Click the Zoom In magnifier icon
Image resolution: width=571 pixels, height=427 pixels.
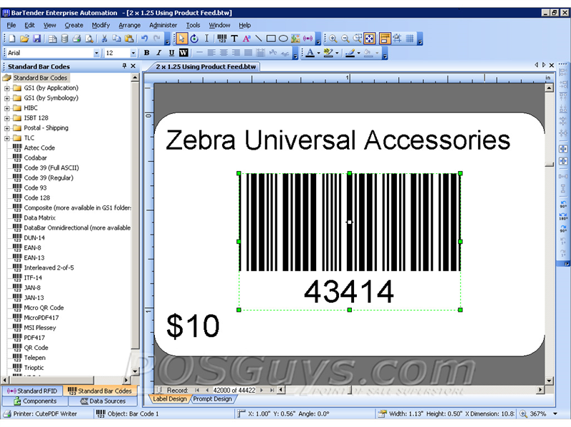click(333, 38)
